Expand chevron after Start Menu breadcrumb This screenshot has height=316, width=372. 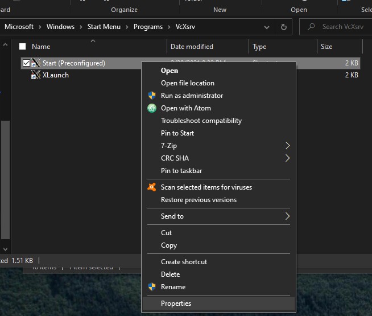coord(127,27)
